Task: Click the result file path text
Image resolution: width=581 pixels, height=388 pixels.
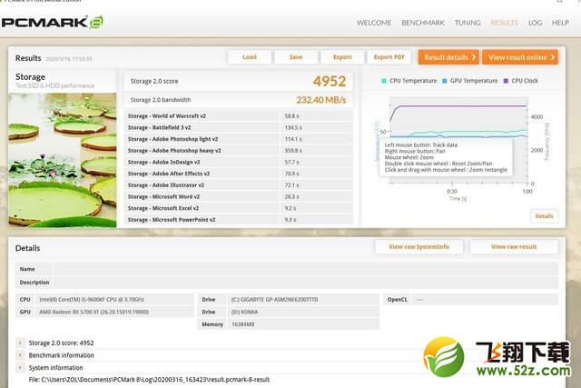Action: click(x=149, y=380)
